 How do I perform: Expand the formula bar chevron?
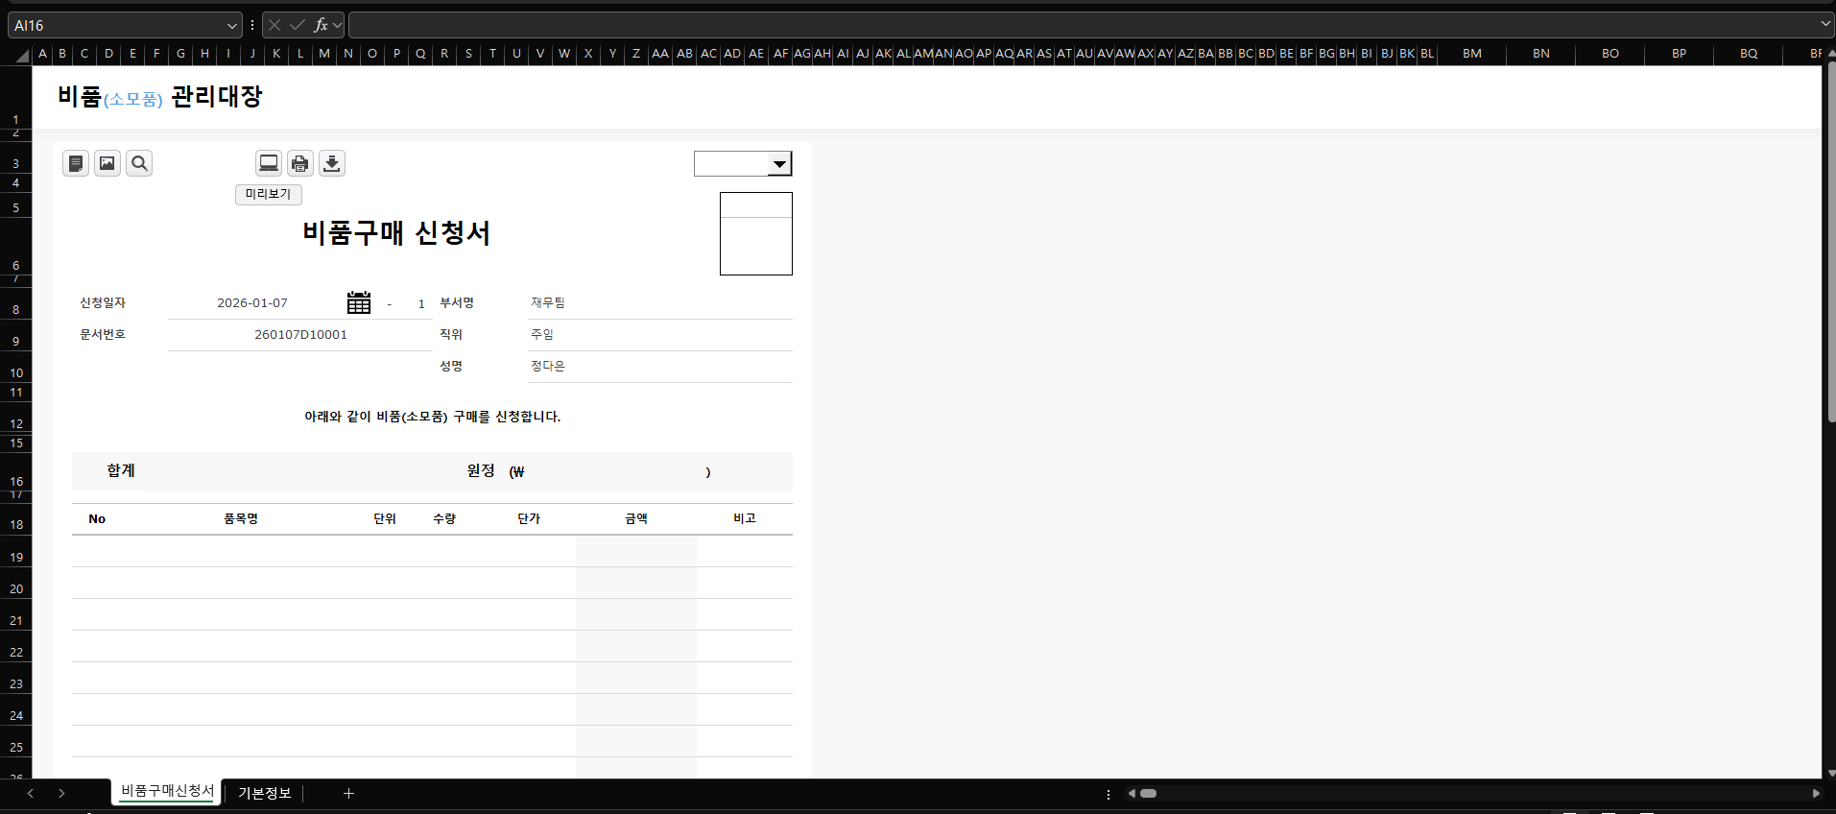point(1824,24)
